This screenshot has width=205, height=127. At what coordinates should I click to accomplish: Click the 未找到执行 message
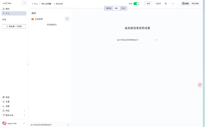[52, 25]
